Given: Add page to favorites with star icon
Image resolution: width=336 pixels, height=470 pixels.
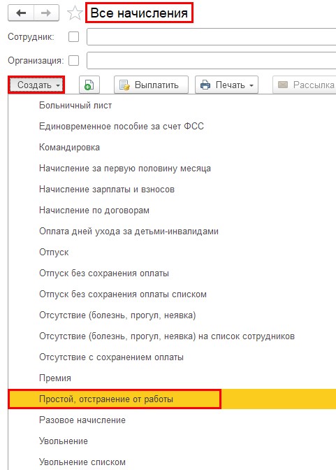Looking at the screenshot, I should click(75, 13).
